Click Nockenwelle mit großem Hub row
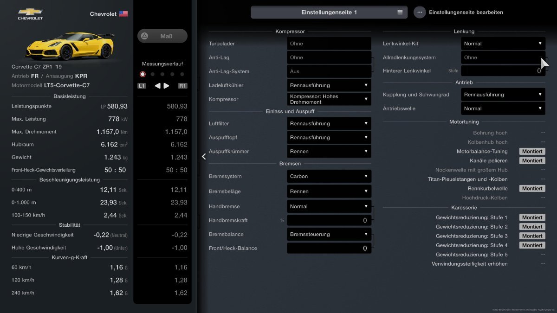557x313 pixels. (x=490, y=170)
